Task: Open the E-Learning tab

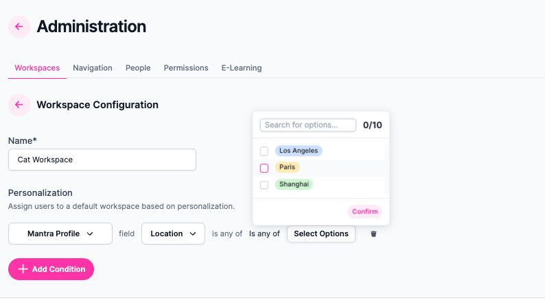Action: pyautogui.click(x=242, y=68)
